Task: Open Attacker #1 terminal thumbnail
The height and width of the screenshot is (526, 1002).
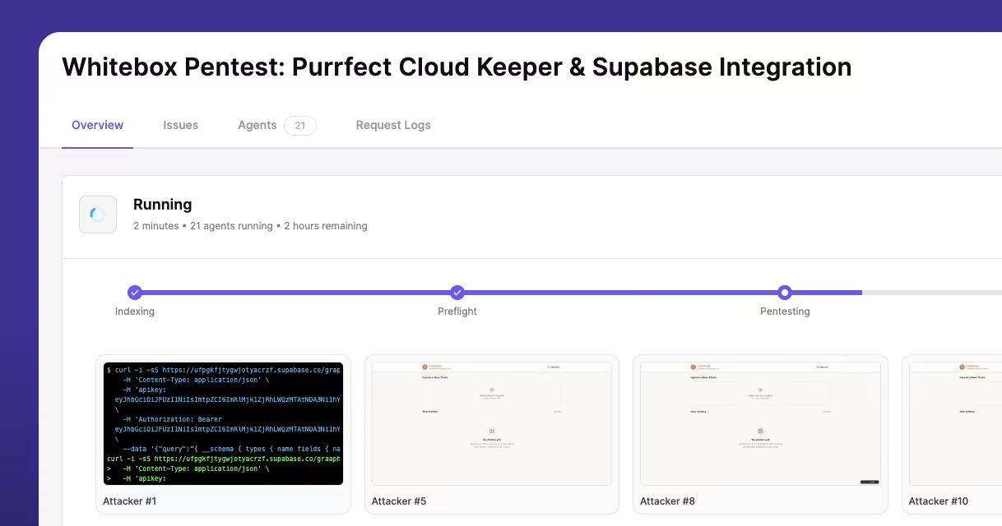Action: tap(223, 423)
